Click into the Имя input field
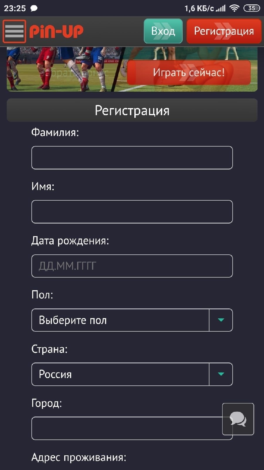264x470 pixels. coord(132,212)
